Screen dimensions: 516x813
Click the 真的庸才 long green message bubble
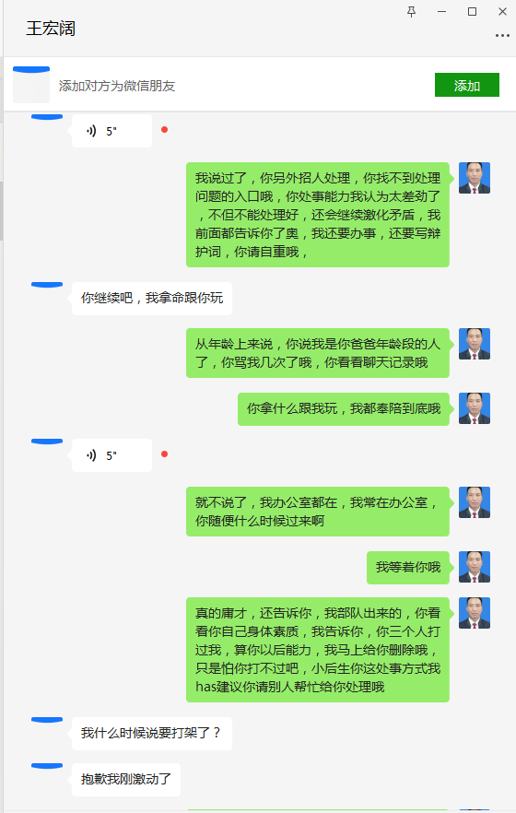[x=318, y=650]
